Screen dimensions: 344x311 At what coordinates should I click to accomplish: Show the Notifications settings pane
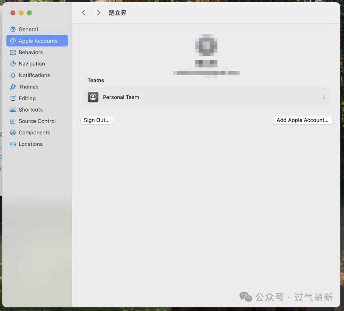37,75
